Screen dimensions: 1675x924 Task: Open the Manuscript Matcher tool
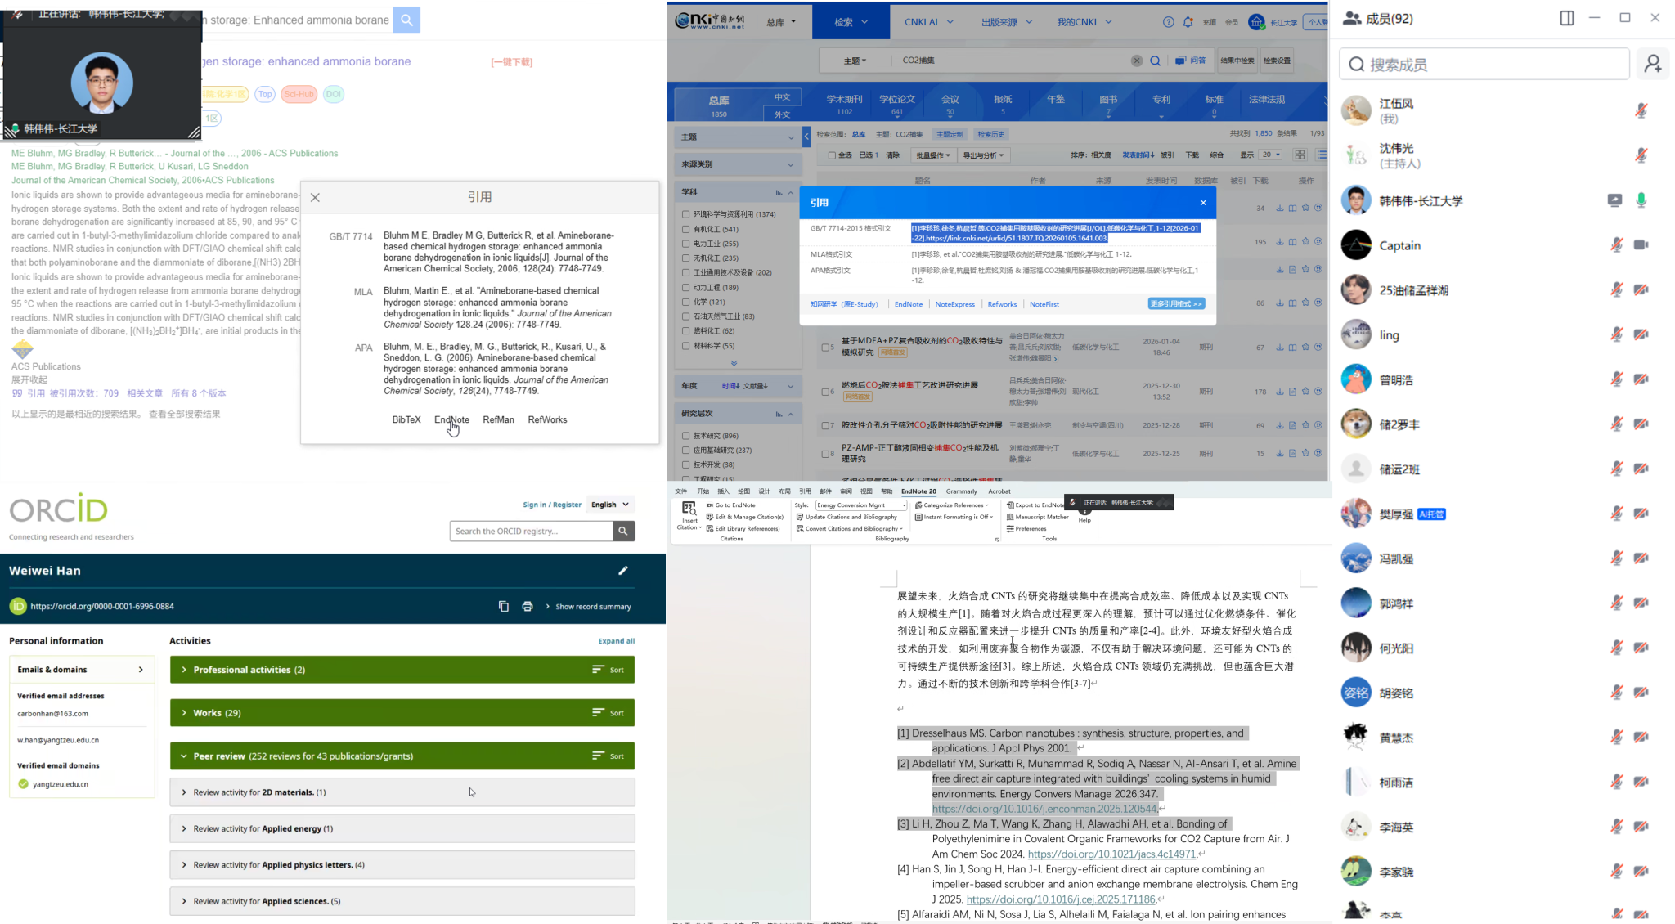[x=1037, y=517]
